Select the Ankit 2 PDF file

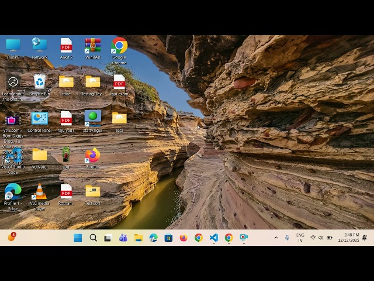point(66,46)
